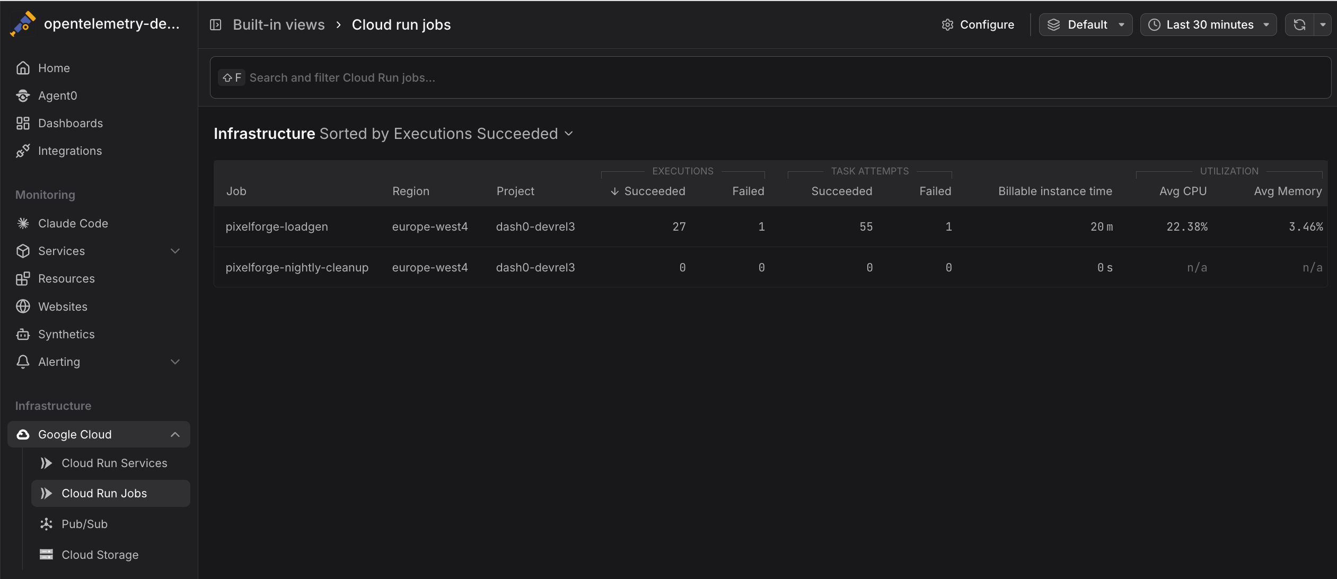
Task: Open the auto-refresh options arrow
Action: [x=1323, y=25]
